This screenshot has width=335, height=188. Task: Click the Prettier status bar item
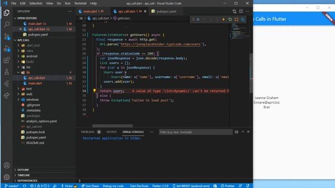(228, 186)
